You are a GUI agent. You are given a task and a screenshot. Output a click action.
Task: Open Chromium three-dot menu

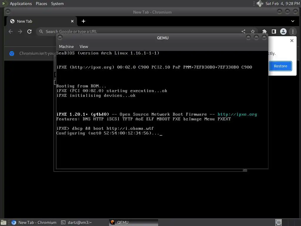(293, 31)
